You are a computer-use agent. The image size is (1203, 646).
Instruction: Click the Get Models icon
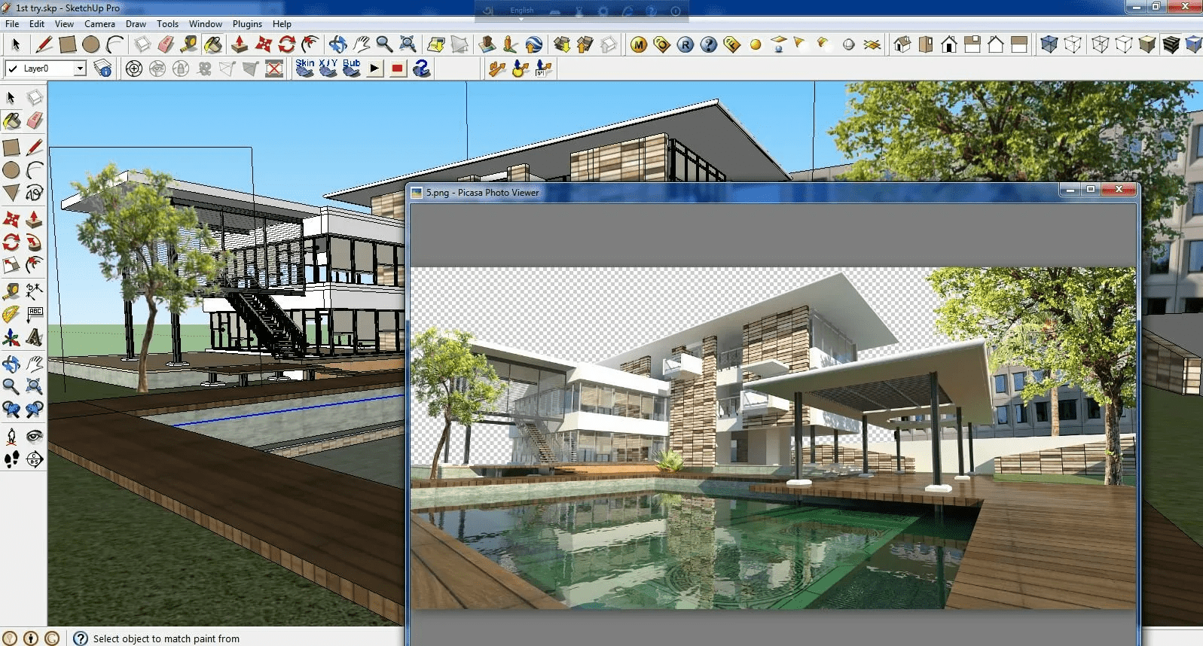[562, 44]
